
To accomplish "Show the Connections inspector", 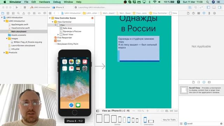I will [215, 13].
